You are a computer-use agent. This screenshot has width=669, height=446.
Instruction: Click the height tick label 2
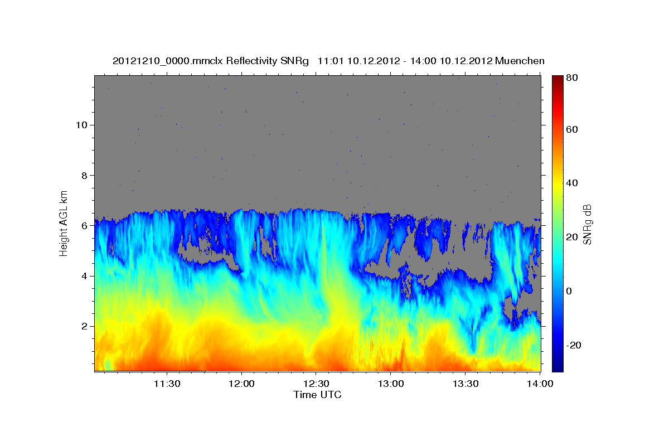click(83, 326)
